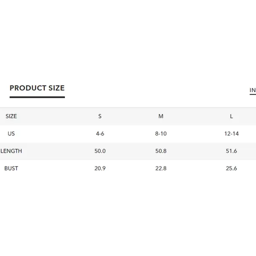
Task: Select the SIZE row header
Action: point(11,116)
